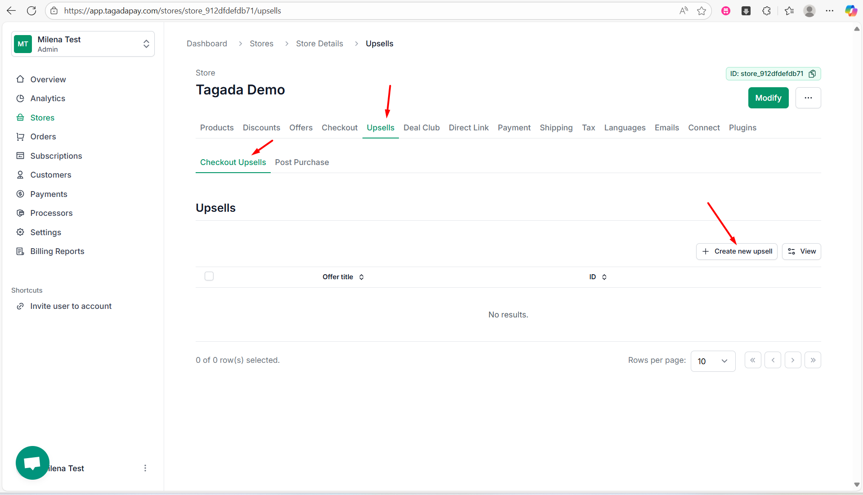Click Create new upsell button

coord(737,251)
